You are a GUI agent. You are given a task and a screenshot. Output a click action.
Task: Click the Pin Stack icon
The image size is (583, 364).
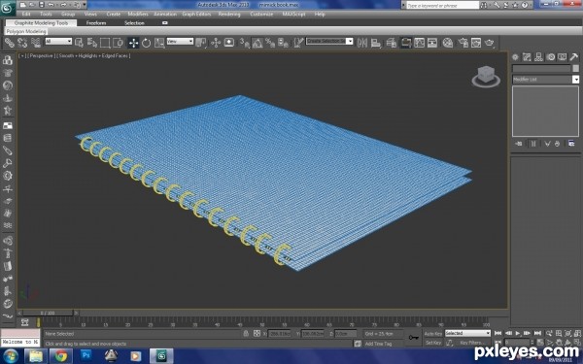519,144
